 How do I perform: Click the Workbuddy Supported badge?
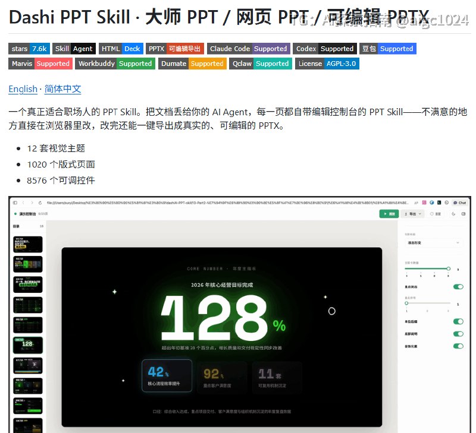click(115, 64)
